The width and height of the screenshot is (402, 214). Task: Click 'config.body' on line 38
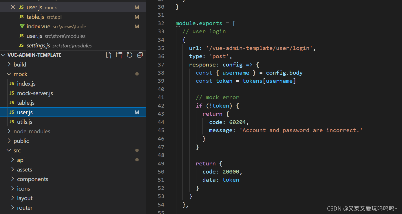(x=284, y=73)
